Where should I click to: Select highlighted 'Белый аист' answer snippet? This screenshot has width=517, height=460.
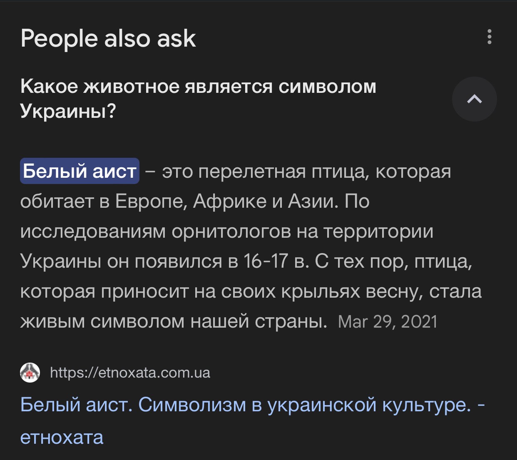80,171
